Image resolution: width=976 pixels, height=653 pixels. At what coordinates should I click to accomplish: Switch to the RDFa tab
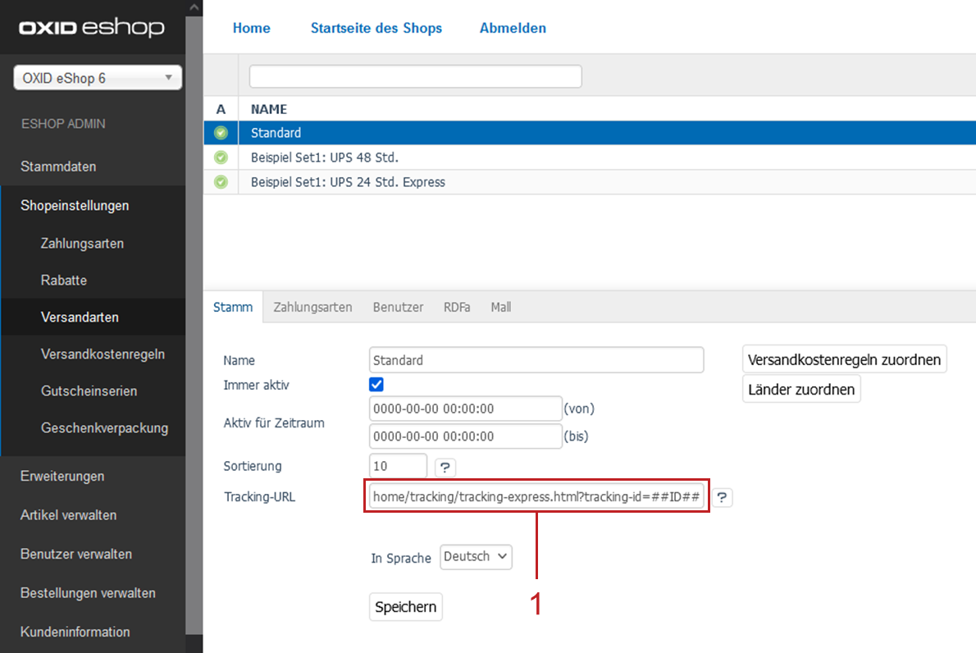pos(457,307)
